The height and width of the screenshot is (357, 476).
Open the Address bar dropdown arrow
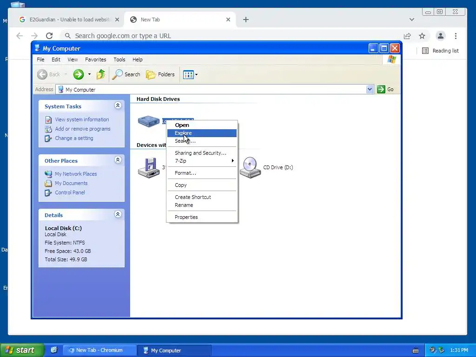click(x=370, y=89)
